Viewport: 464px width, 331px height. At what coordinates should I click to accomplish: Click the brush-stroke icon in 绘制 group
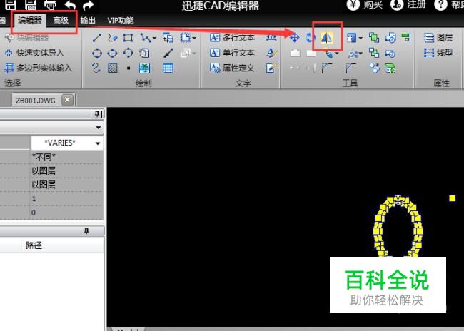[168, 54]
